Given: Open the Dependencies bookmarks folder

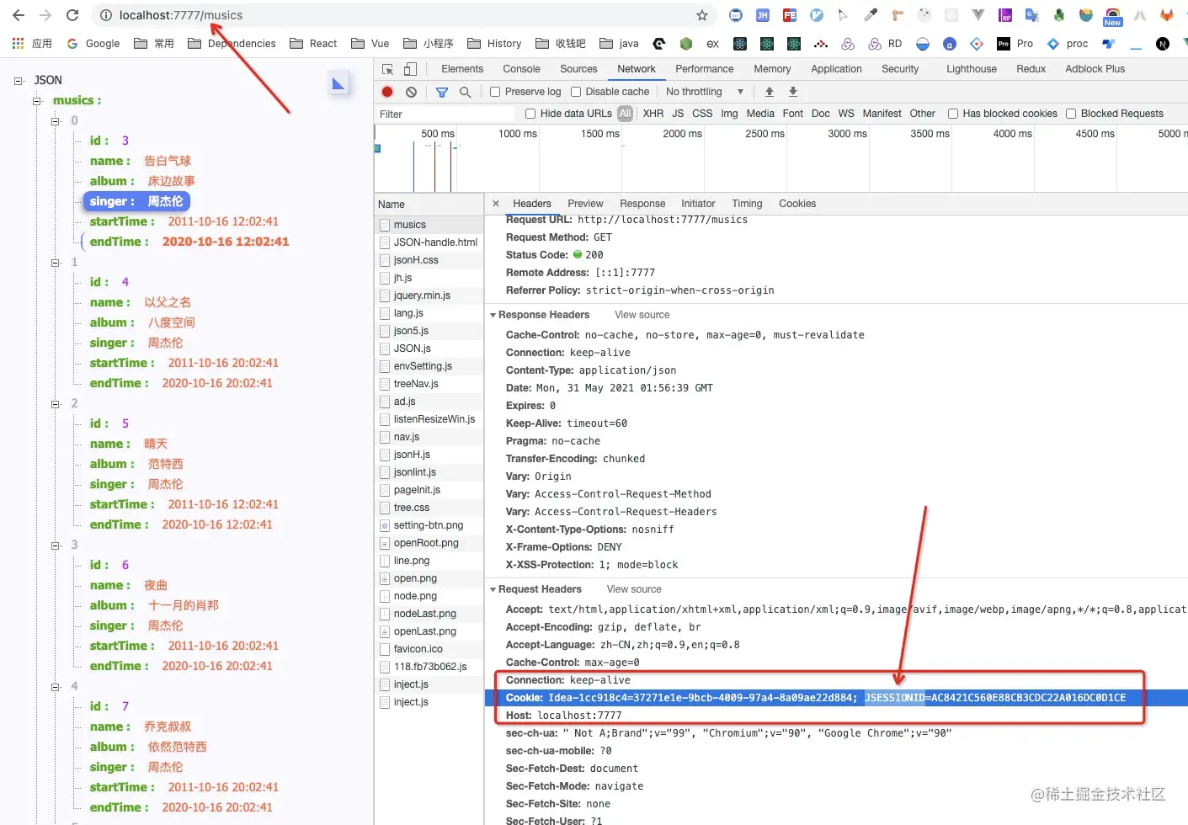Looking at the screenshot, I should [232, 44].
